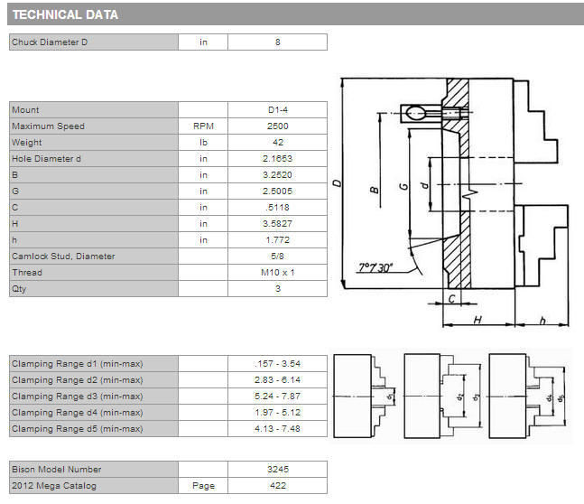Click the M10 x 1 thread value

(x=277, y=273)
